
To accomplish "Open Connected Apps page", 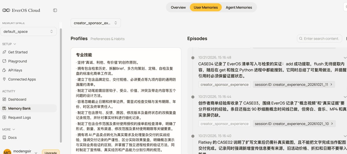I will (x=28, y=79).
